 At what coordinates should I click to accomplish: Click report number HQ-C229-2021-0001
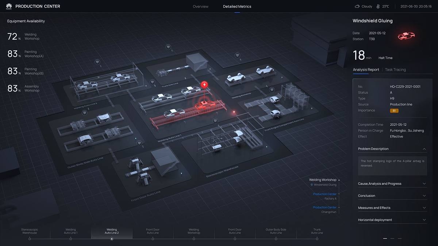405,87
